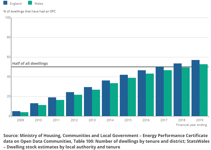The width and height of the screenshot is (211, 150).
Task: Click the 2010 x-axis year label
Action: coord(38,120)
